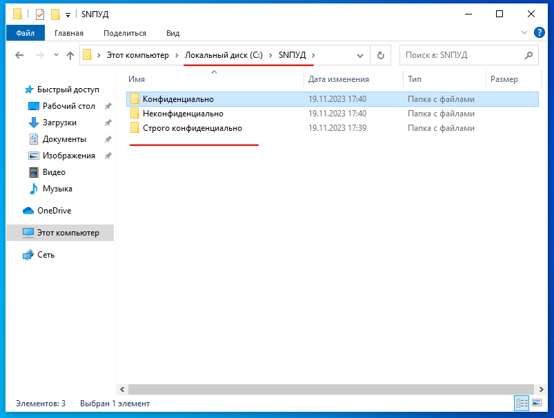Go back with the left arrow

[x=19, y=55]
